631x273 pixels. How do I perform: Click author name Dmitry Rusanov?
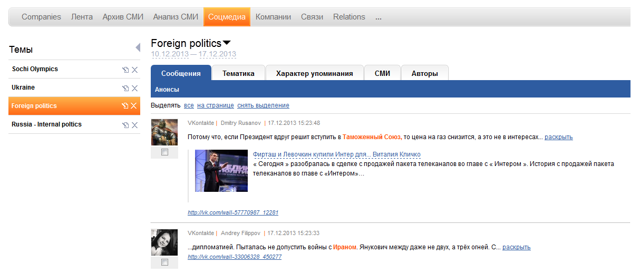(x=241, y=123)
